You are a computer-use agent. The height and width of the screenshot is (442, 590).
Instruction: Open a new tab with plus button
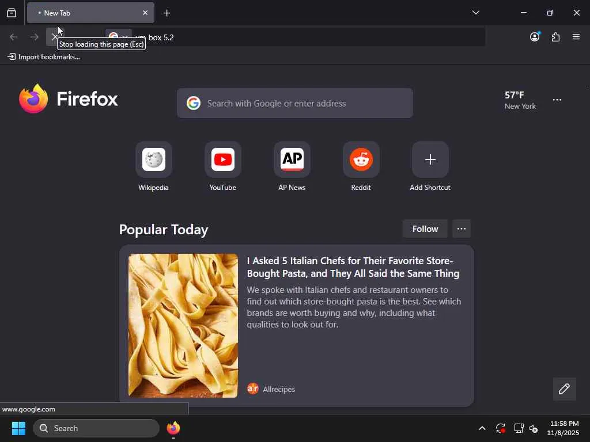(167, 13)
